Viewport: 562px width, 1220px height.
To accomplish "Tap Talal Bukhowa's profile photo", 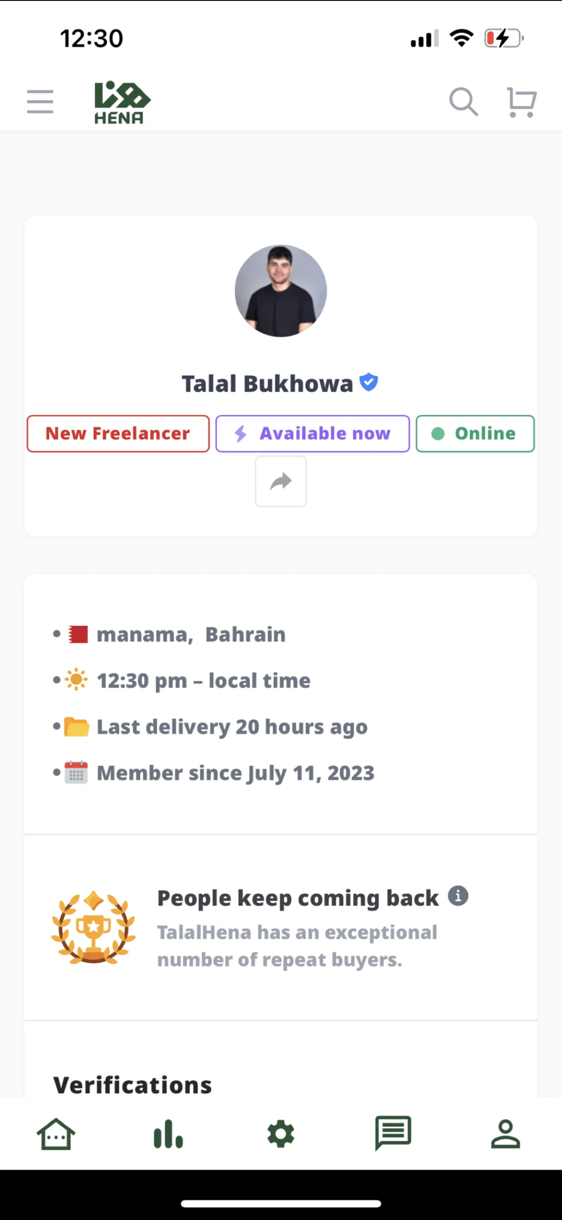I will pos(281,291).
